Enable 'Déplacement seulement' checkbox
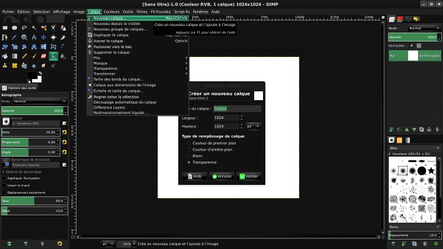 [4, 193]
